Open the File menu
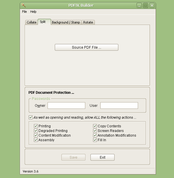174x178 pixels. [x=24, y=12]
